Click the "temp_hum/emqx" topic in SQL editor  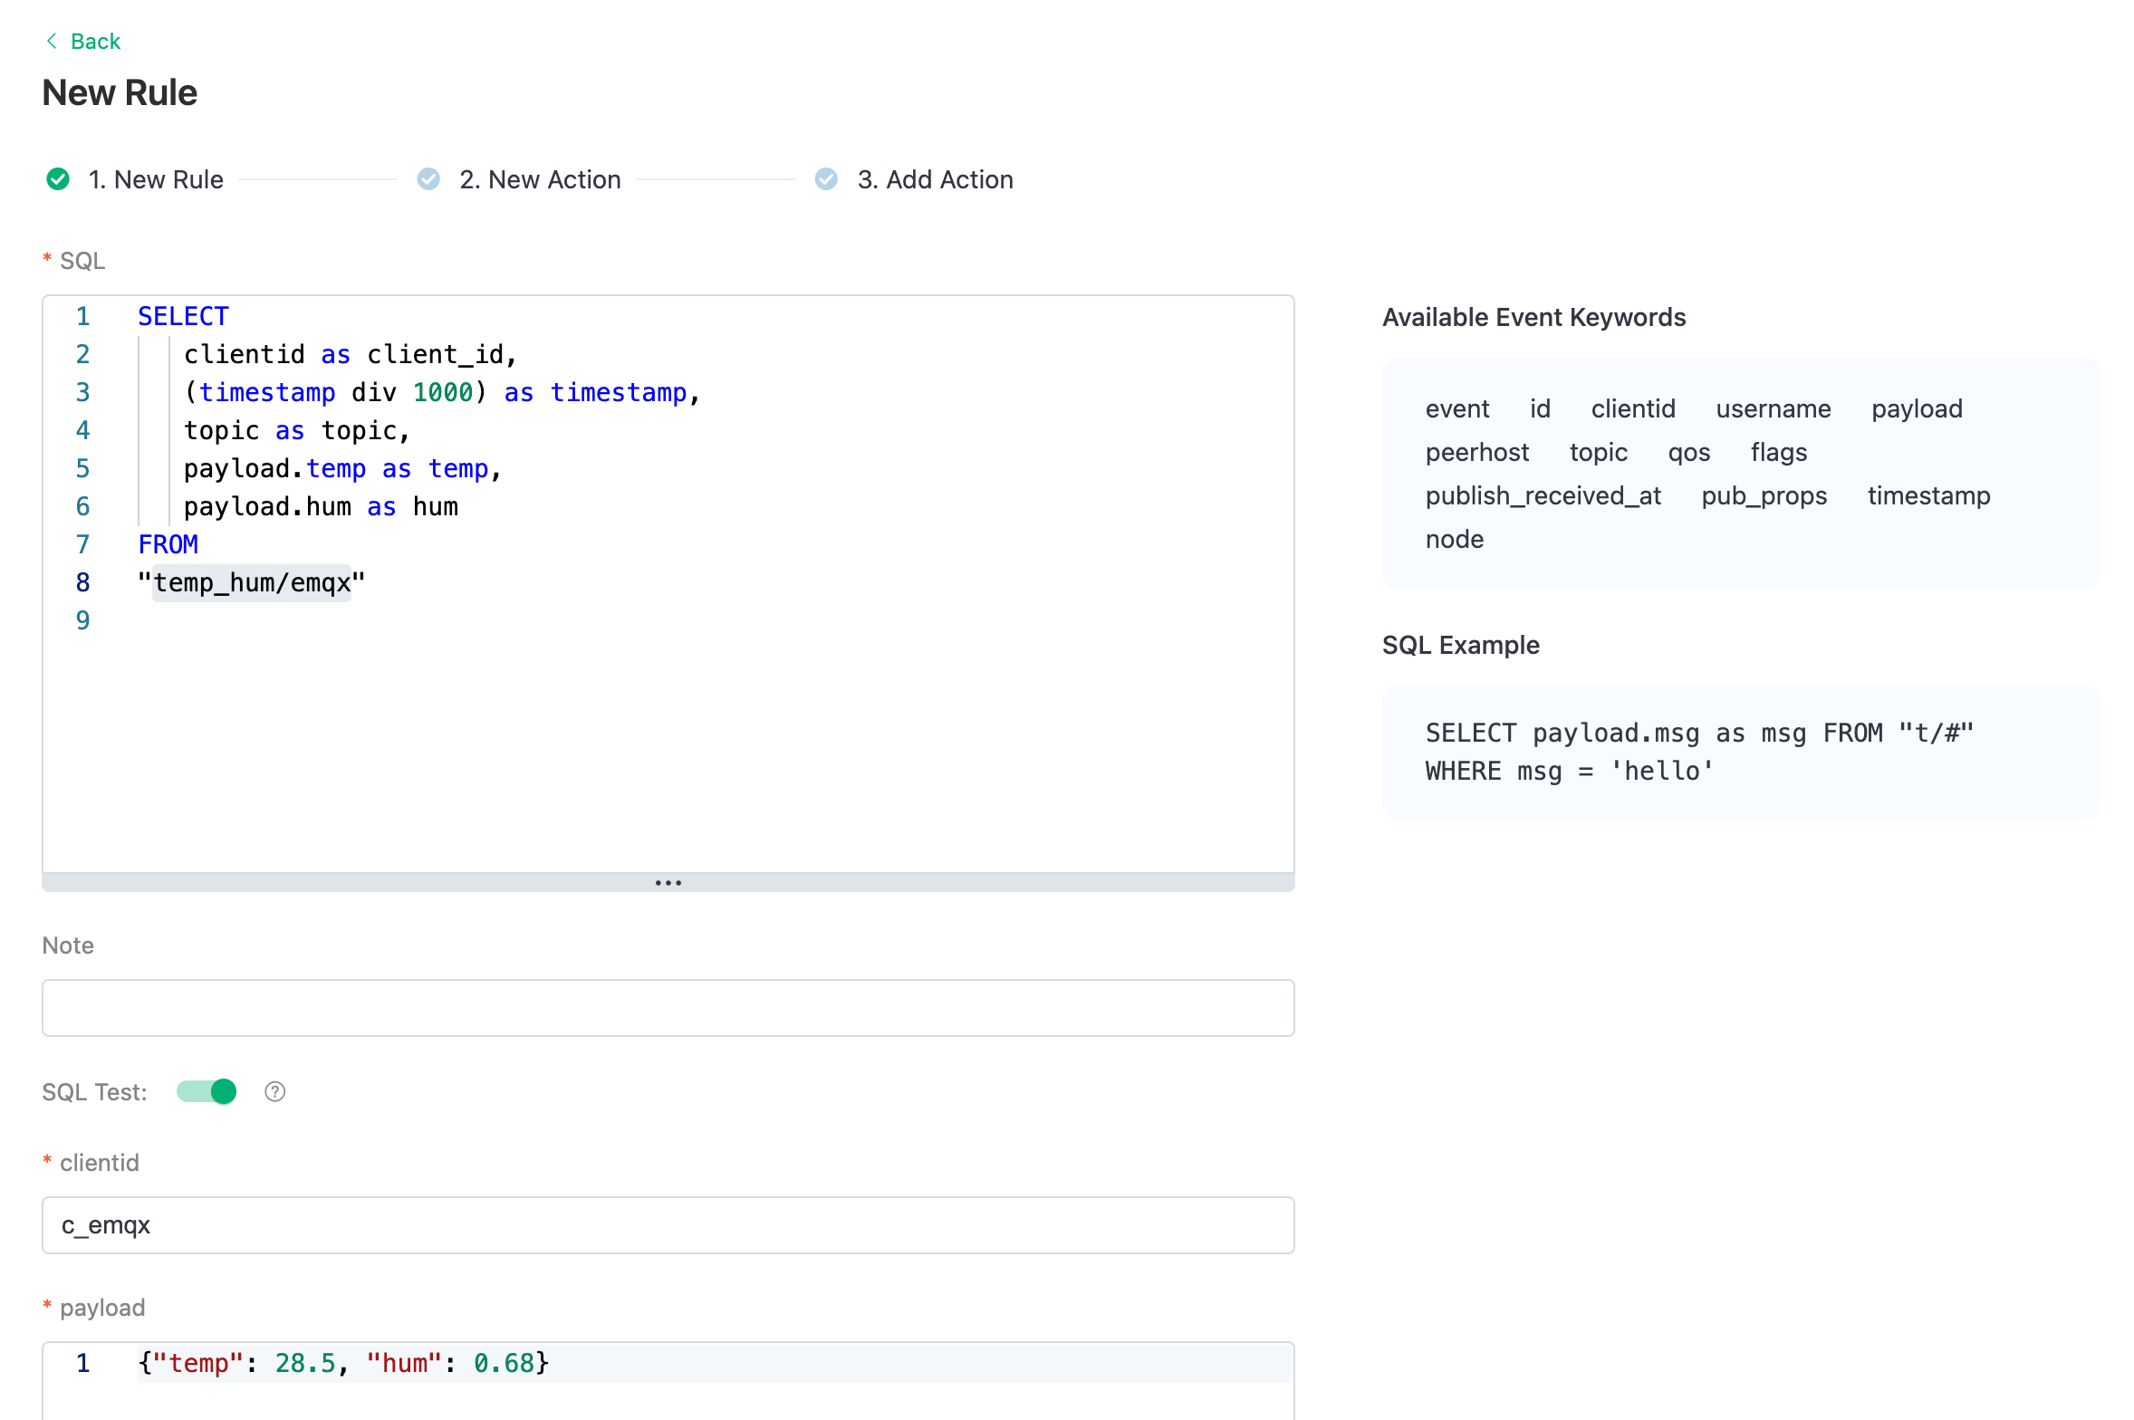[252, 583]
